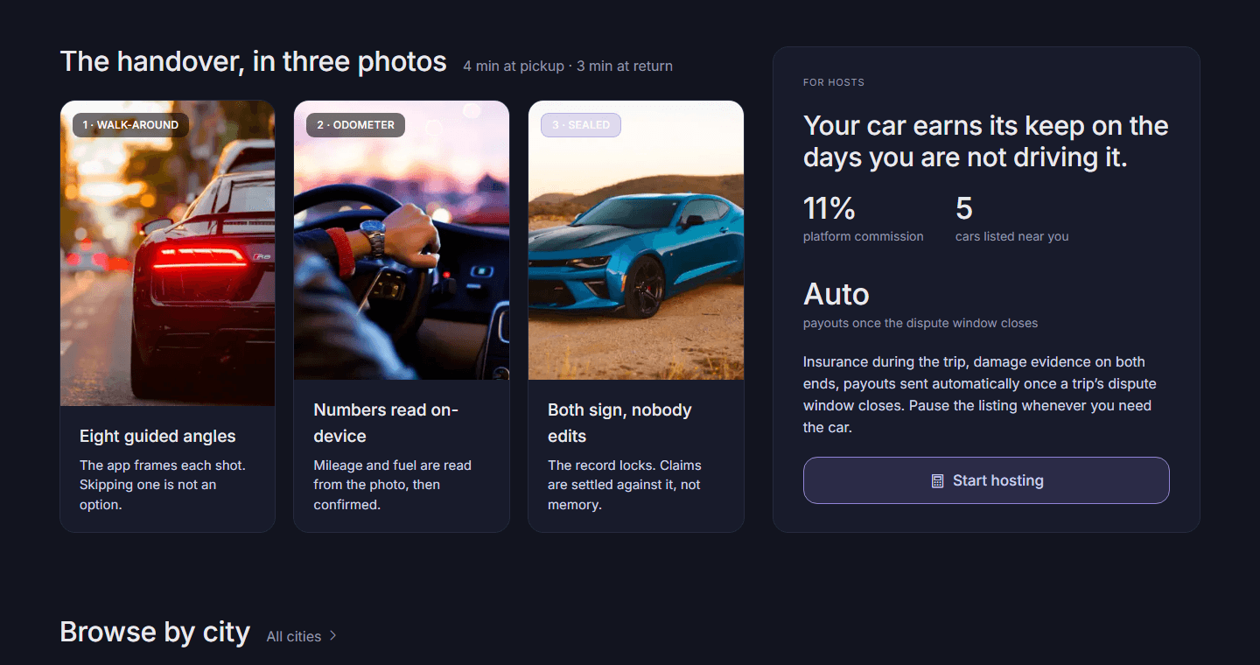Click the 4 min at pickup text
Viewport: 1260px width, 665px height.
pos(514,66)
